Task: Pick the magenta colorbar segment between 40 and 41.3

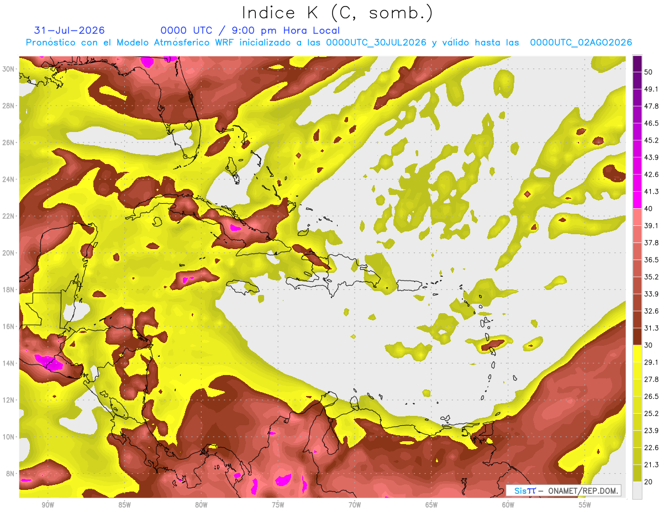Action: [x=637, y=200]
